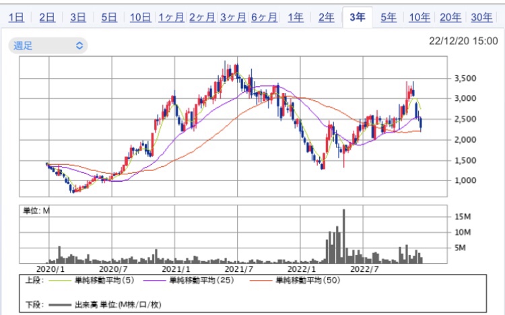The image size is (505, 315).
Task: Click the 2022/1 date axis label
Action: (302, 269)
